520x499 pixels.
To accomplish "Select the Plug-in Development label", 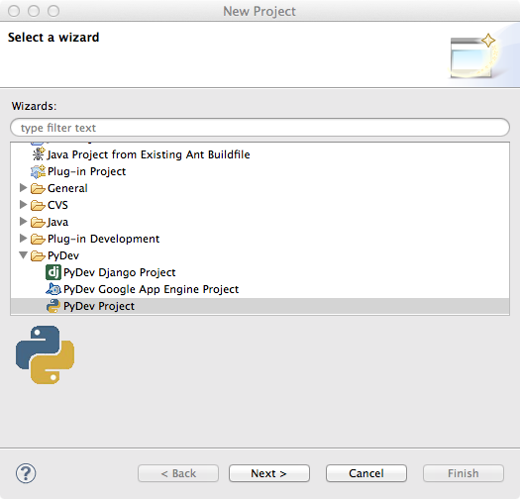I will 103,239.
